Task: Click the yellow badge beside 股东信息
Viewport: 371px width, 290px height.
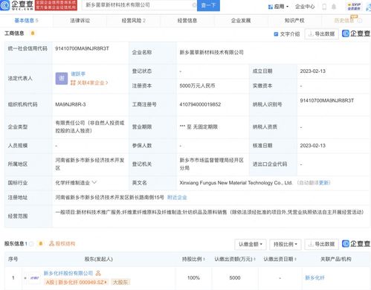Action: point(41,244)
